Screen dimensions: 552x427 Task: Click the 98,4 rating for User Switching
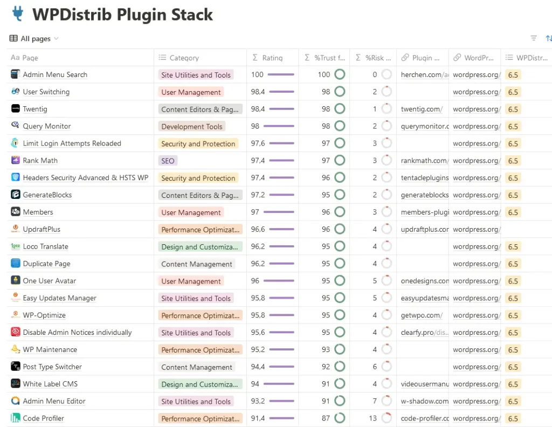[x=258, y=92]
